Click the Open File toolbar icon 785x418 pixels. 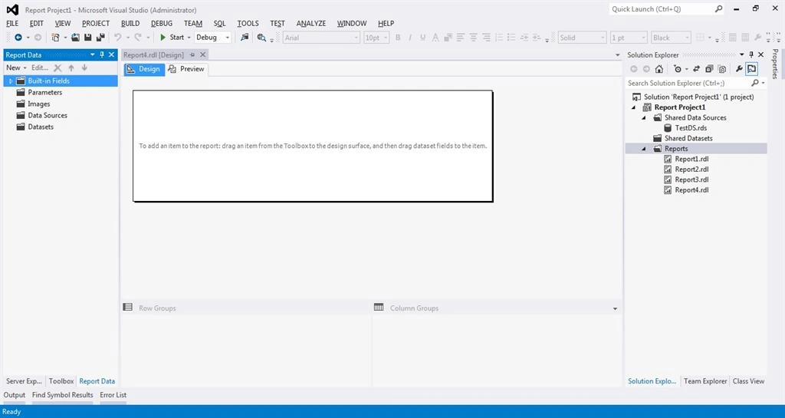tap(75, 38)
